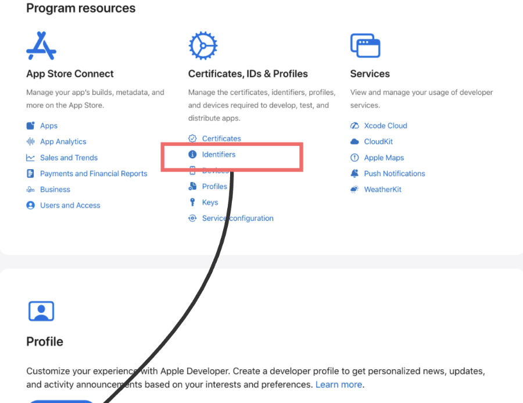Click the App Store Connect heading
Viewport: 523px width, 403px height.
coord(70,74)
